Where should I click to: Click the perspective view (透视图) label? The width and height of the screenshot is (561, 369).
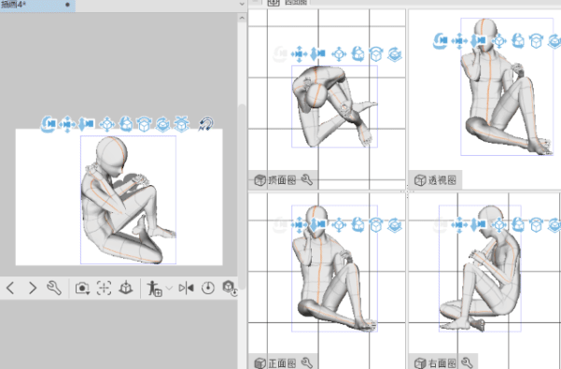(x=442, y=180)
